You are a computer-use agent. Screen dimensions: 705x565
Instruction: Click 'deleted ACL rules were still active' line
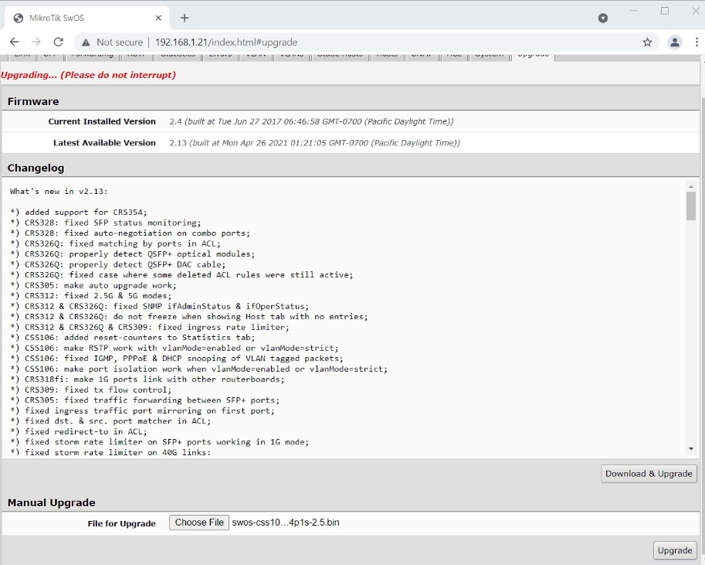(x=181, y=275)
